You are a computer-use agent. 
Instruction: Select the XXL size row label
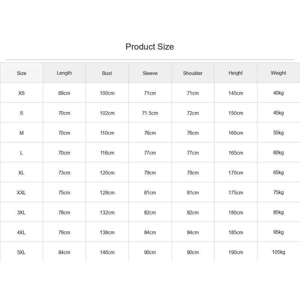coord(21,192)
